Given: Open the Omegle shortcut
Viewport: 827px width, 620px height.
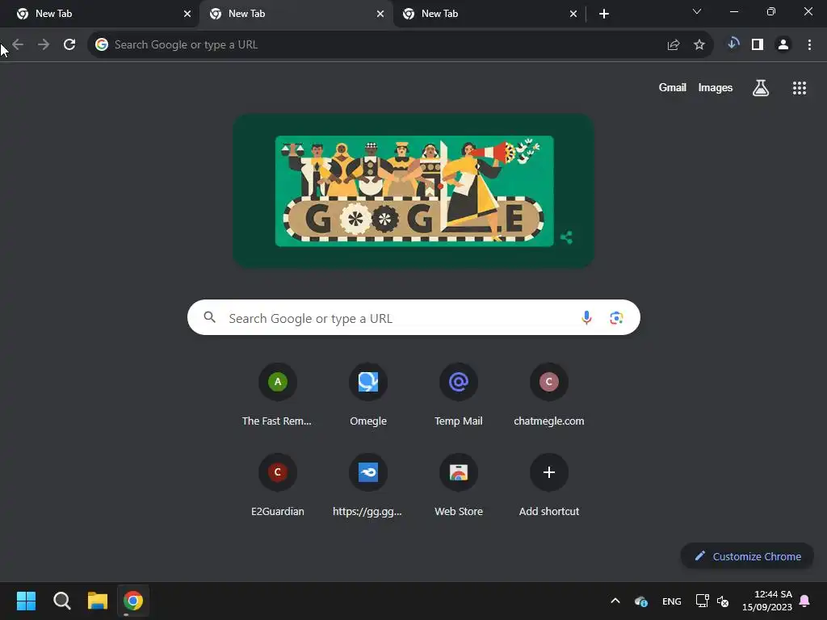Looking at the screenshot, I should (x=368, y=395).
